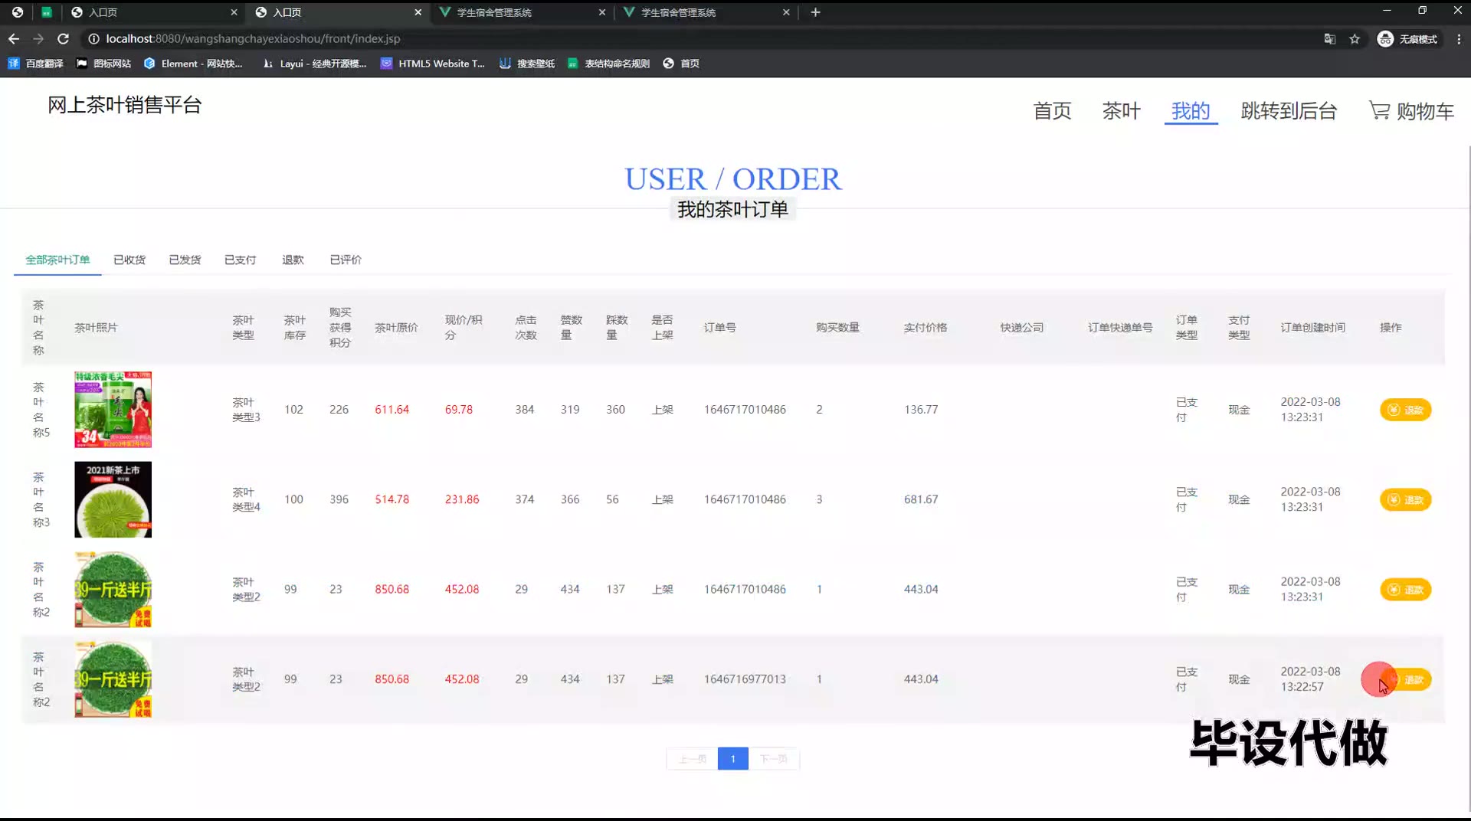Open the shopping cart (购物车)
The width and height of the screenshot is (1471, 821).
(1411, 111)
